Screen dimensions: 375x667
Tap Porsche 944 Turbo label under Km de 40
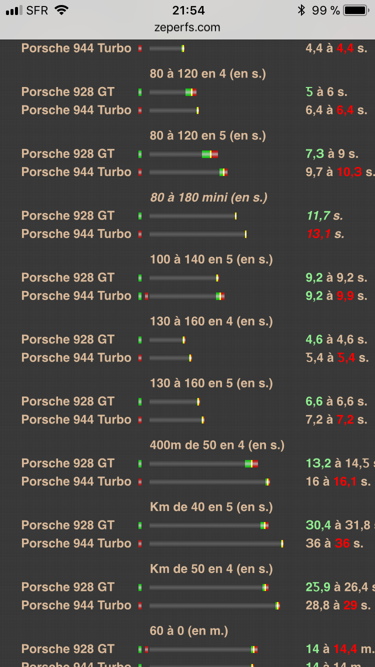(76, 544)
